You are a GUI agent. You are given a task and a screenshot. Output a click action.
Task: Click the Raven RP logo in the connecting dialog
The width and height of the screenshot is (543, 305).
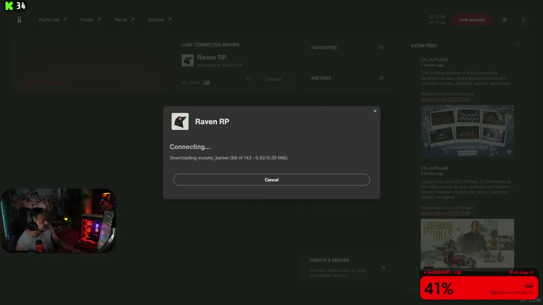pos(180,122)
